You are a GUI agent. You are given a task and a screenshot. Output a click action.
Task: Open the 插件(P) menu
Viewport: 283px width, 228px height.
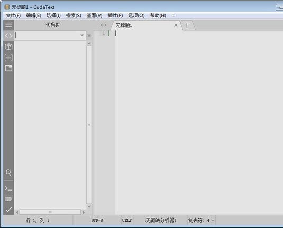pyautogui.click(x=115, y=16)
